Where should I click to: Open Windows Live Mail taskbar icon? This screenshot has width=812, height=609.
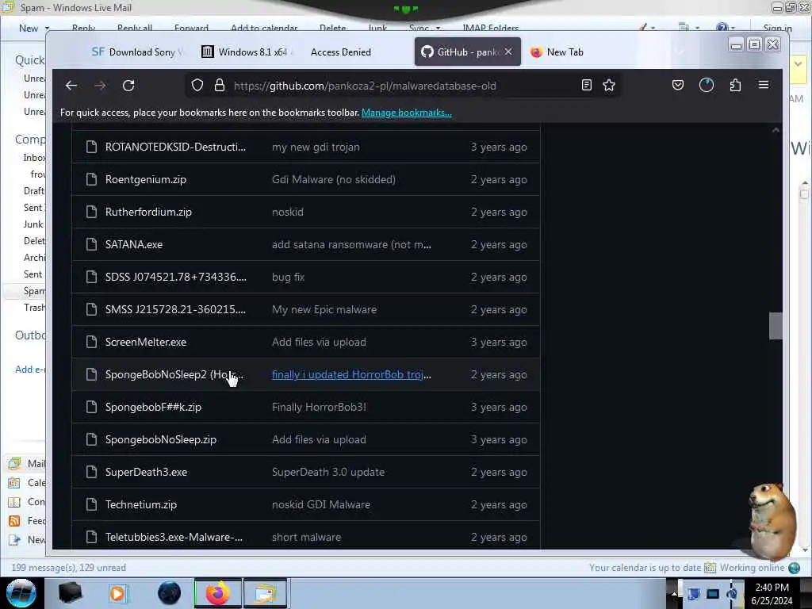(x=265, y=593)
